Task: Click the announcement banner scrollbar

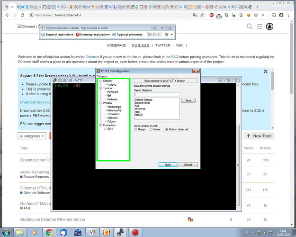Action: (x=272, y=98)
